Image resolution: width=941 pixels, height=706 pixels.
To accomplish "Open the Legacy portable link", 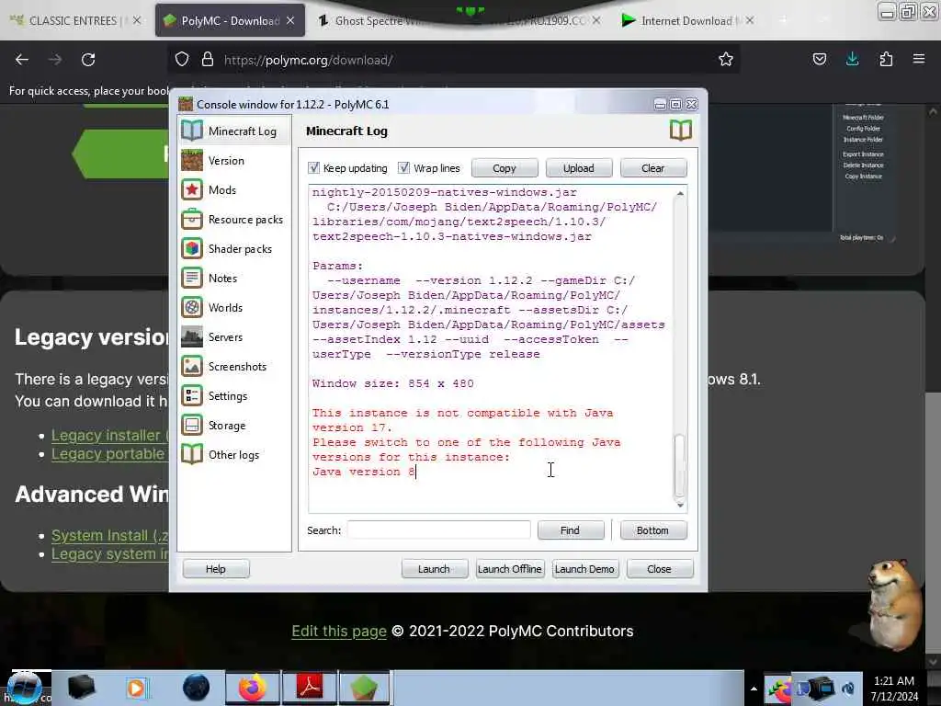I will [109, 454].
